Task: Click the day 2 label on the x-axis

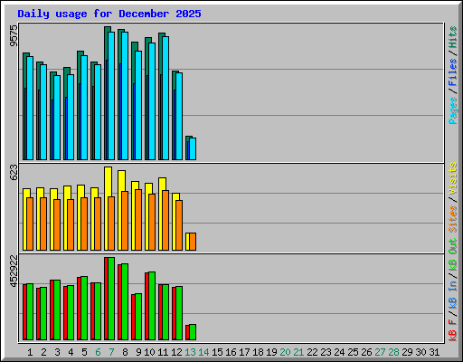Action: point(43,352)
